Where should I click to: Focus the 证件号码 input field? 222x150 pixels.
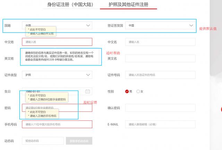[x=160, y=75]
